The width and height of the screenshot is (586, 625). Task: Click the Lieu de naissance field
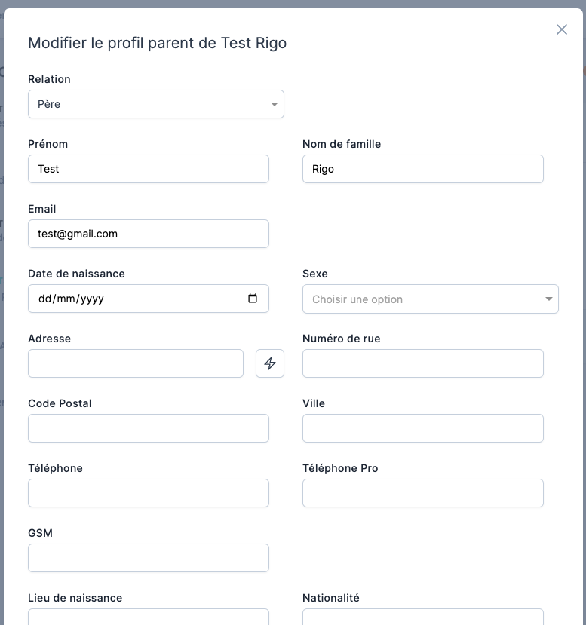pos(148,617)
